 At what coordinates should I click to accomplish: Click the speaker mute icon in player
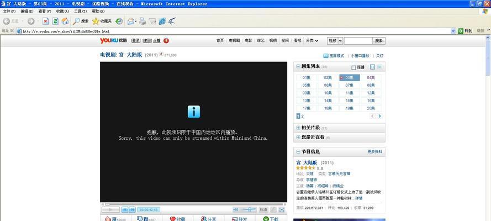click(235, 210)
